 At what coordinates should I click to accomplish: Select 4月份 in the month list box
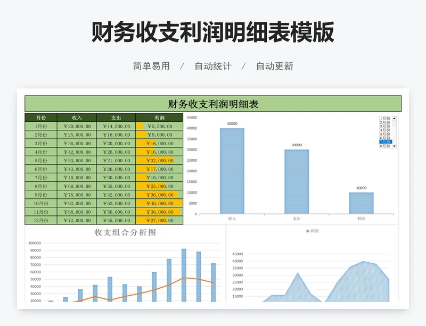pyautogui.click(x=385, y=130)
